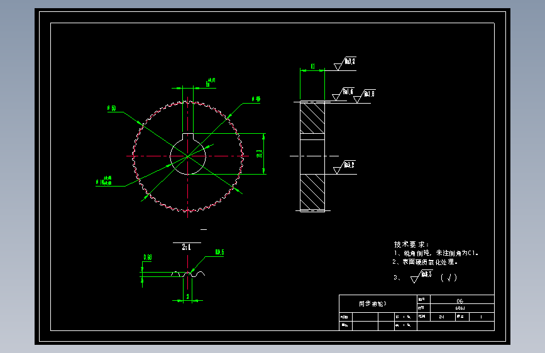Click the vertical 16.3 keyway height dimension
545x353 pixels.
click(259, 153)
